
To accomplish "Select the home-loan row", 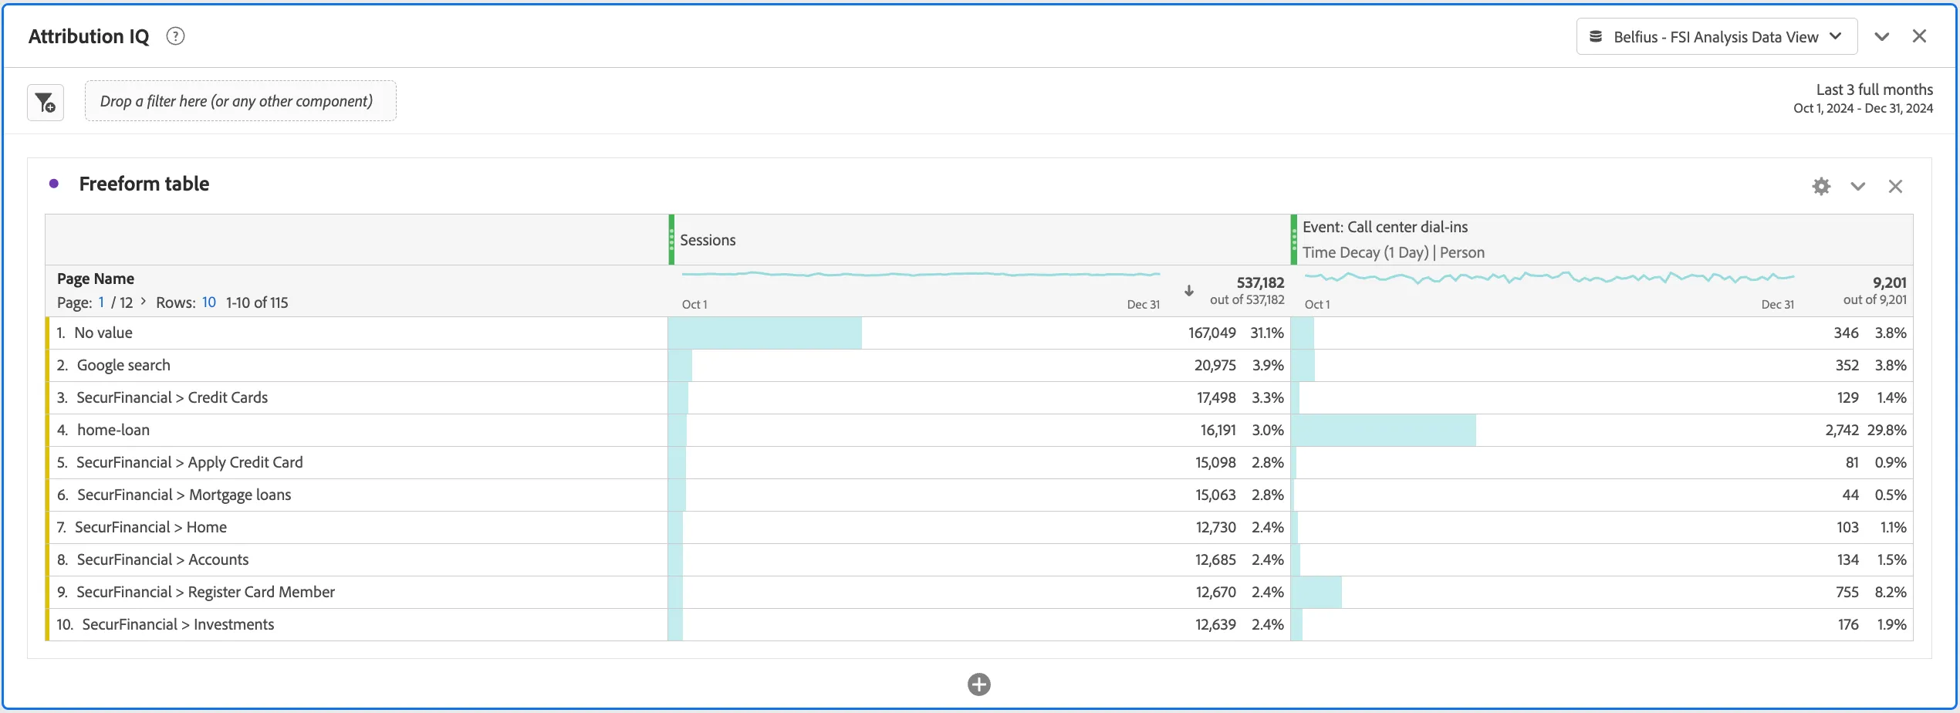I will point(979,430).
